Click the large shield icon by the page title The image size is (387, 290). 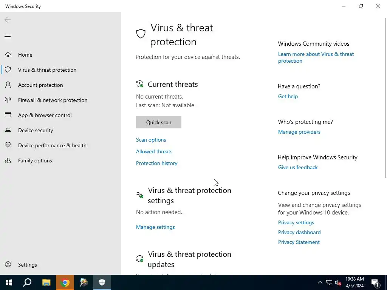pyautogui.click(x=141, y=34)
